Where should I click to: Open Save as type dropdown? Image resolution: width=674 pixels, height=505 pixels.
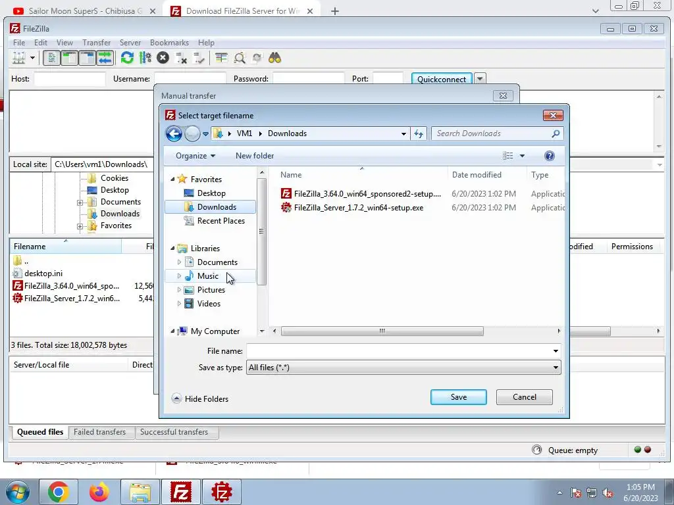coord(403,368)
